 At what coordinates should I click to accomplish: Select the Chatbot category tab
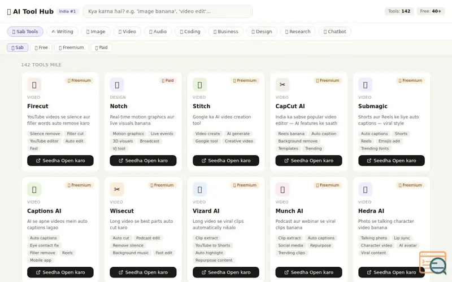pyautogui.click(x=334, y=32)
